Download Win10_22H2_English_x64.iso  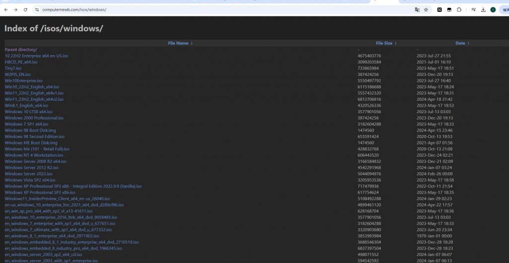(x=32, y=87)
